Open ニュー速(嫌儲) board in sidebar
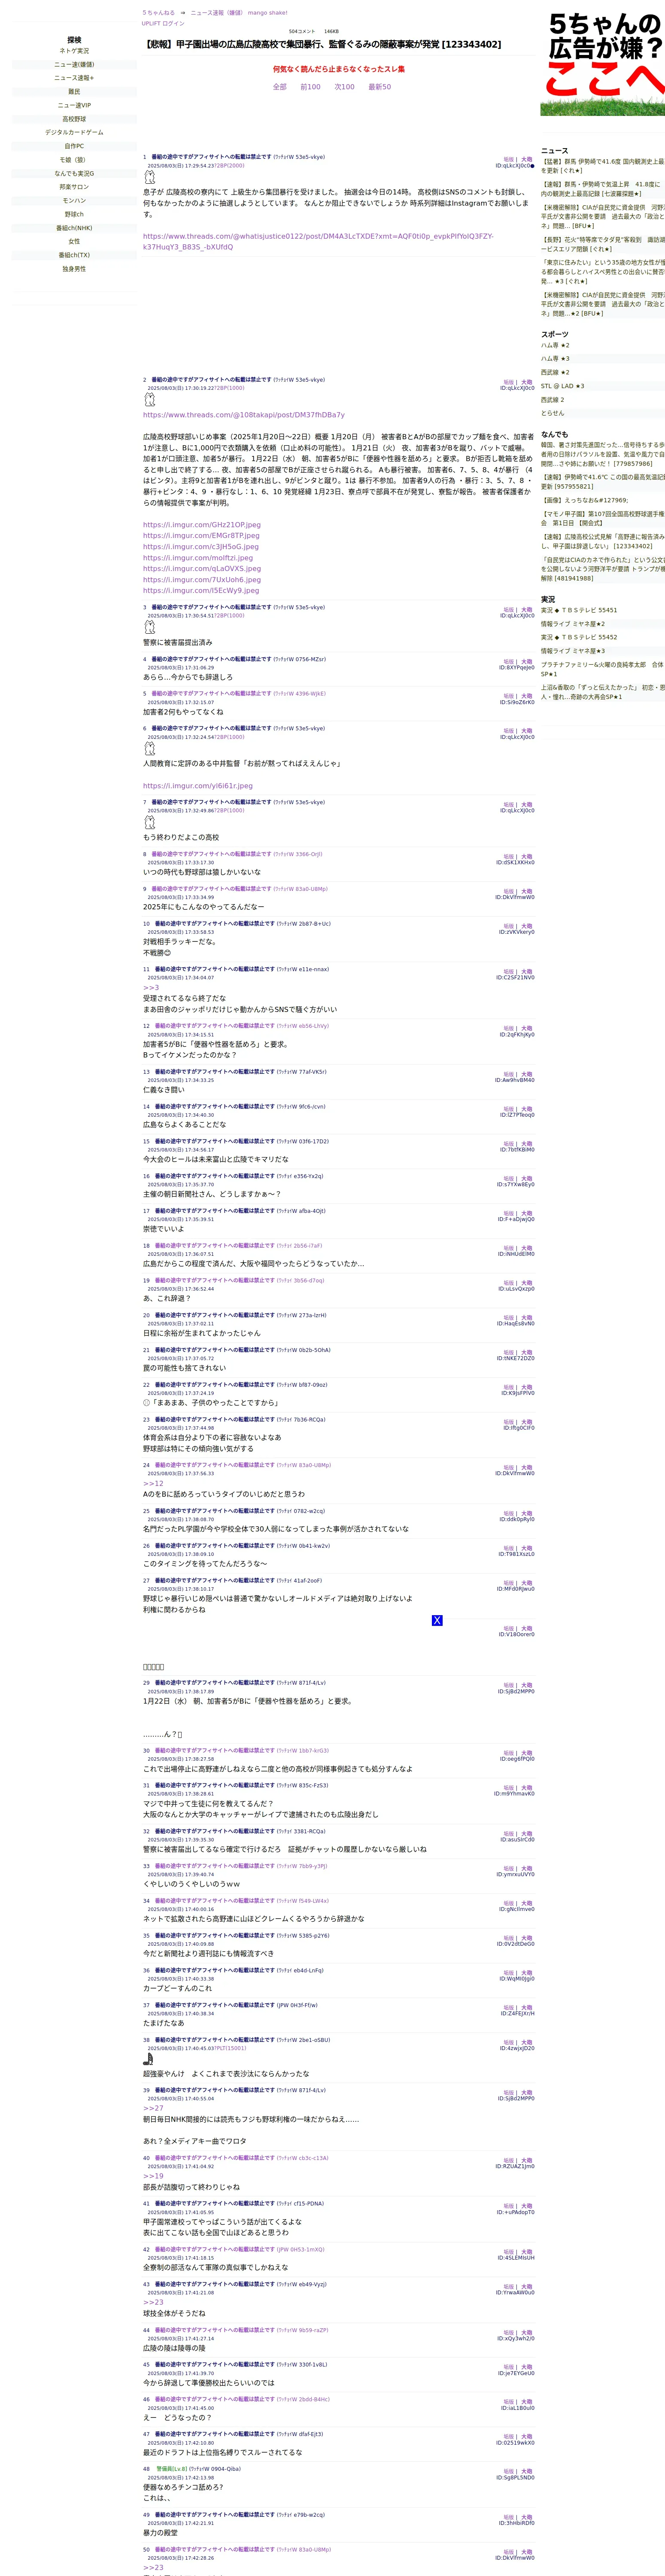The image size is (665, 2576). (x=74, y=65)
